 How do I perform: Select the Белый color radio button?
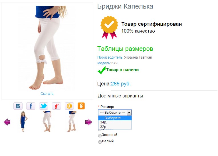pos(100,142)
